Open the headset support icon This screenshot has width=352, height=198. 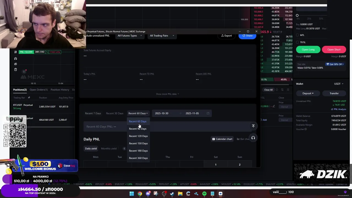pos(253,138)
